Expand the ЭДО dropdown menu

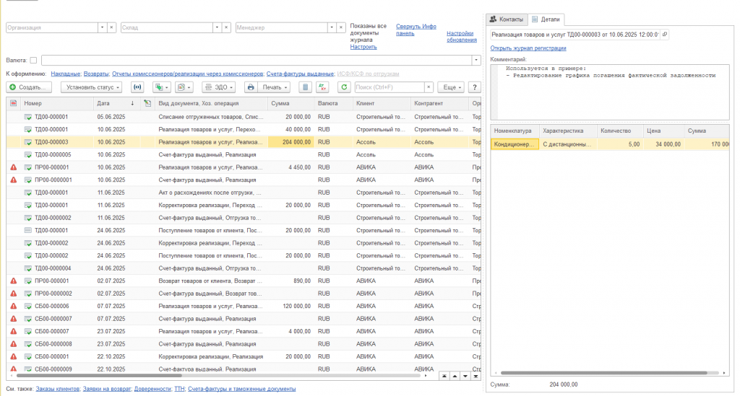click(219, 87)
